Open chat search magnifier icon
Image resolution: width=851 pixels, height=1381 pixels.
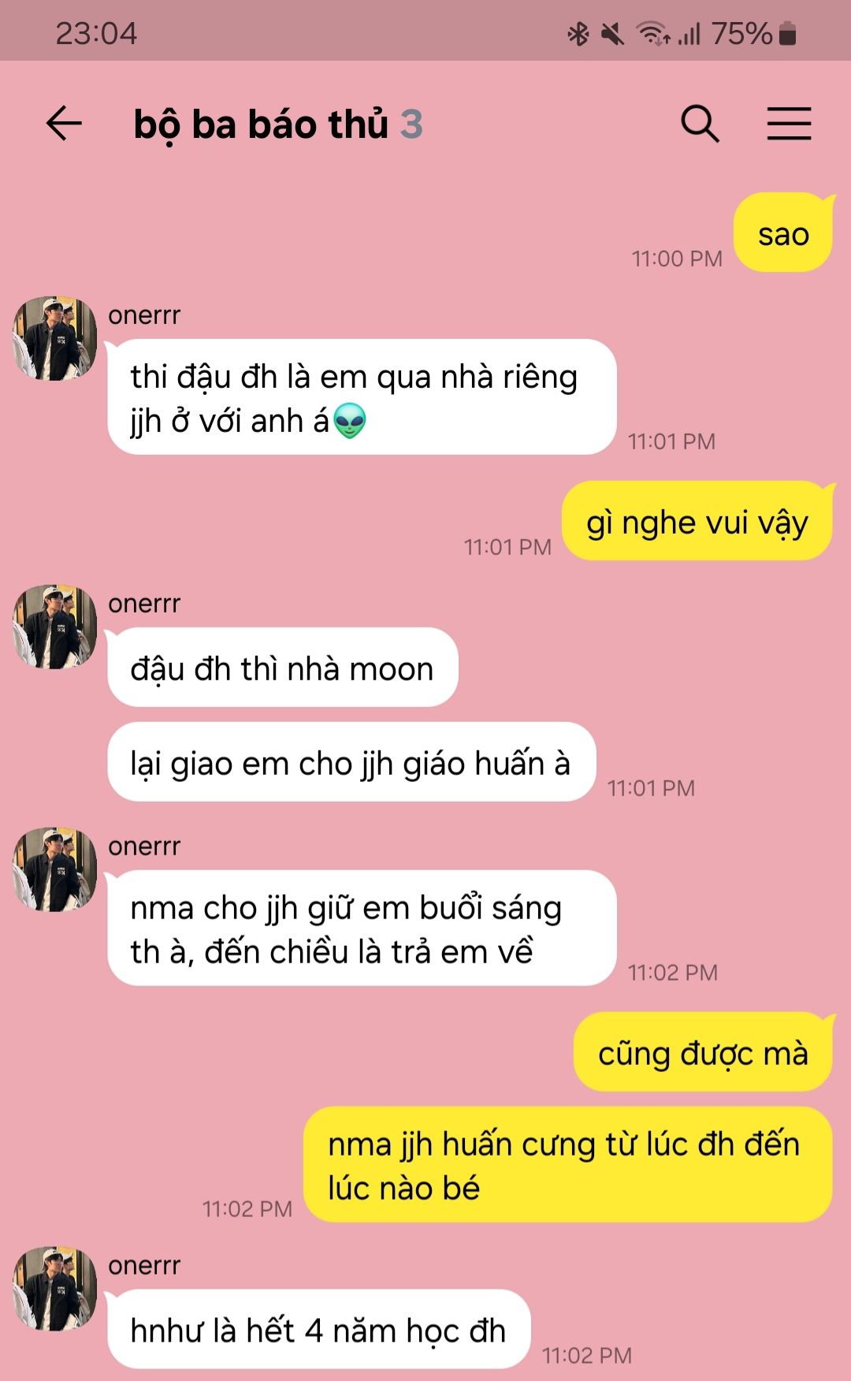pos(700,124)
